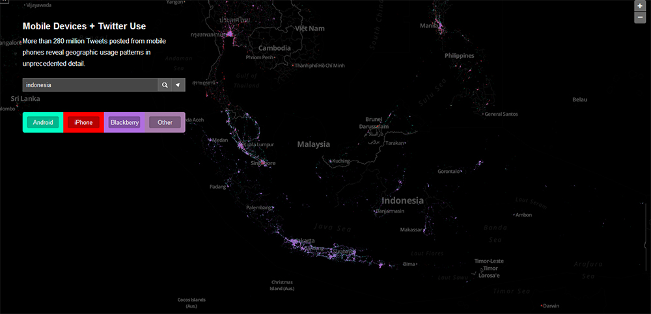Image resolution: width=651 pixels, height=314 pixels.
Task: Click the Arafura Sea label
Action: (x=589, y=270)
